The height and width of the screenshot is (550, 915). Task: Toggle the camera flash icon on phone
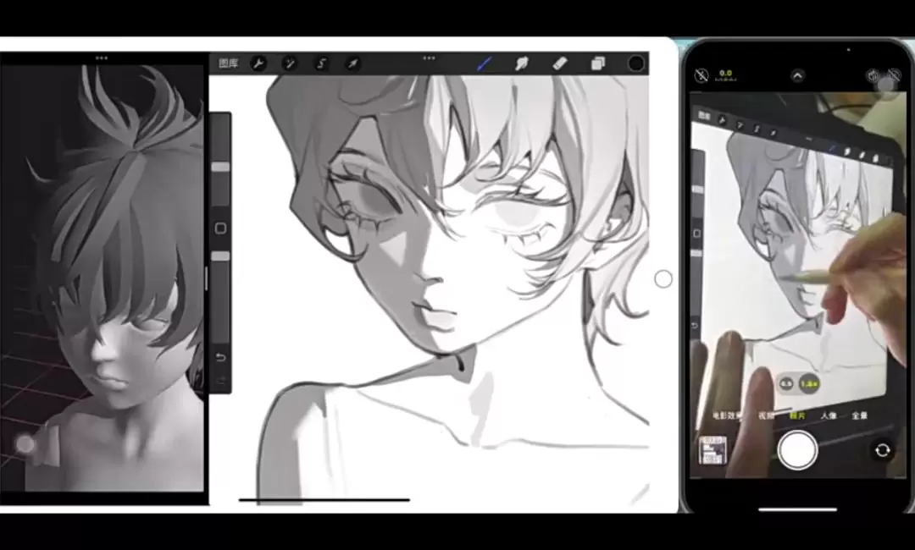click(x=701, y=75)
